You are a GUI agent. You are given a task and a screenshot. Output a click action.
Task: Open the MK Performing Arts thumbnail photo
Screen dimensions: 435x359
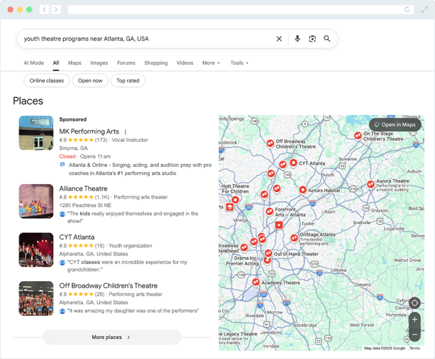pos(36,133)
